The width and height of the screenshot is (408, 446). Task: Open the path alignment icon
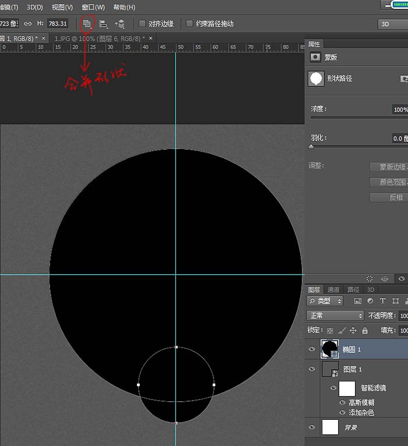coord(104,24)
